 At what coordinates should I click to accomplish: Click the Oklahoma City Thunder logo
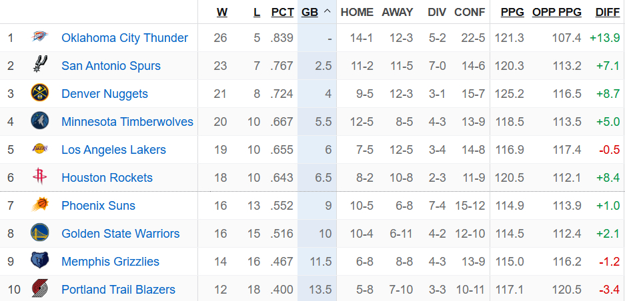(x=40, y=37)
